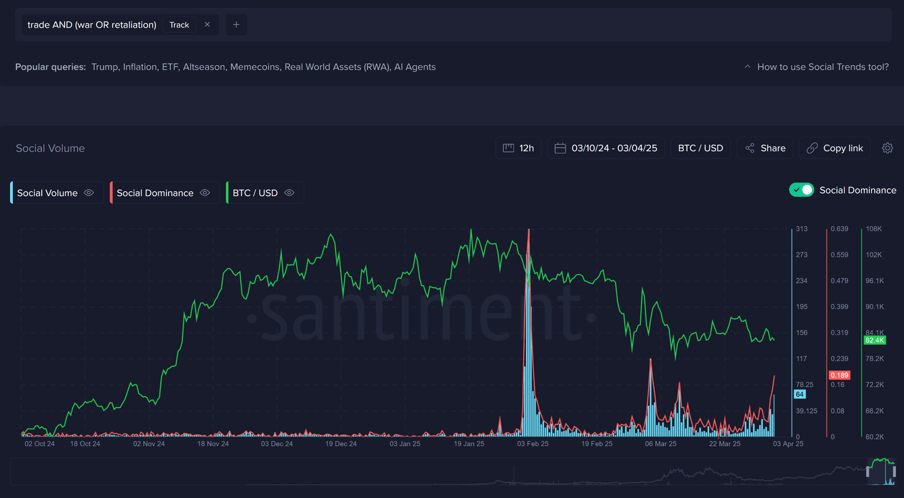Open the BTC / USD asset selector
Viewport: 904px width, 498px height.
[700, 148]
